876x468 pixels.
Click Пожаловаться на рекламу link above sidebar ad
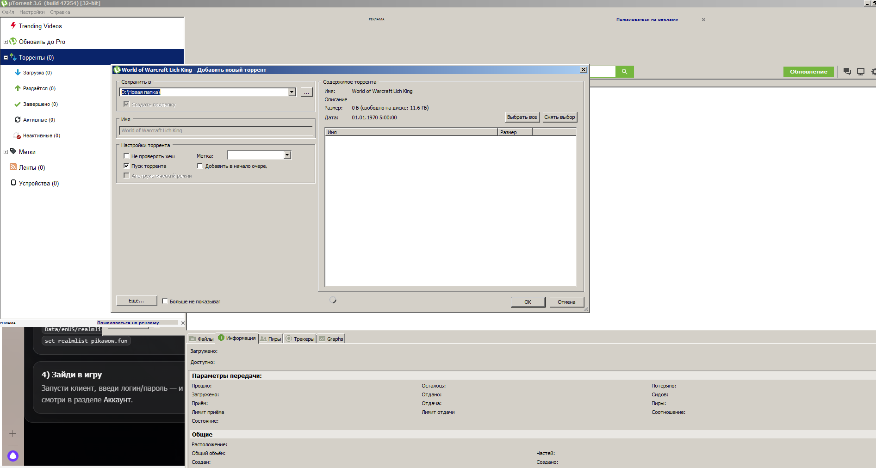click(x=128, y=323)
